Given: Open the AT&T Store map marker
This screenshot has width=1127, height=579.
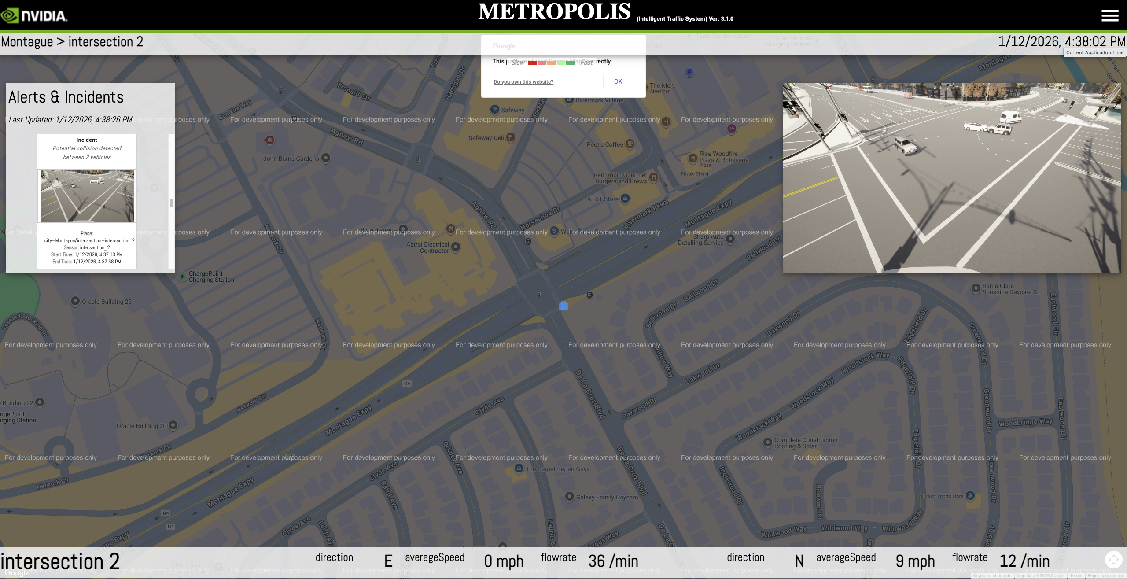Looking at the screenshot, I should (626, 198).
